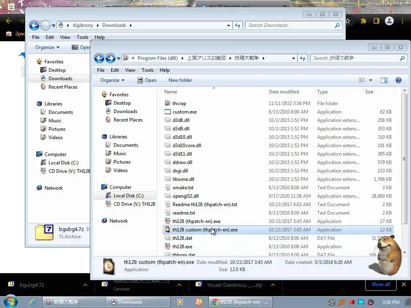Viewport: 411px width, 308px height.
Task: Expand breadcrumb arrow after Program Files (x86)
Action: point(183,58)
